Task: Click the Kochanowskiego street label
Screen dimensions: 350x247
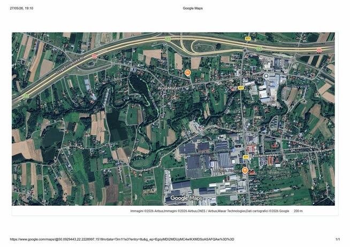Action: coord(265,155)
